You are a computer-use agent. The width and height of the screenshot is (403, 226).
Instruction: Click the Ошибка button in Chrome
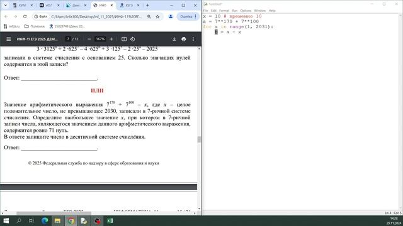click(x=188, y=16)
